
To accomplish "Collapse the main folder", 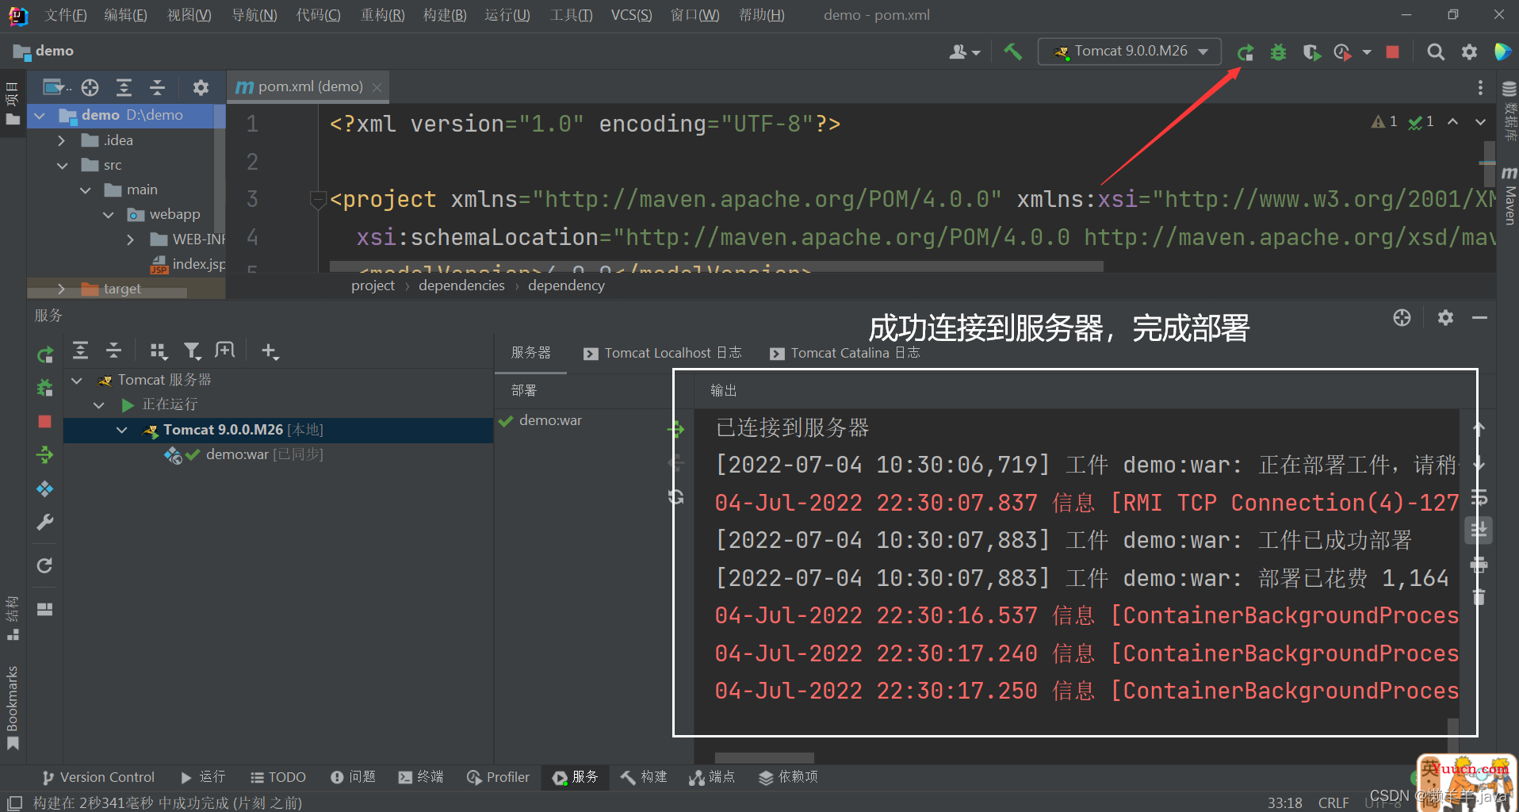I will pyautogui.click(x=85, y=190).
